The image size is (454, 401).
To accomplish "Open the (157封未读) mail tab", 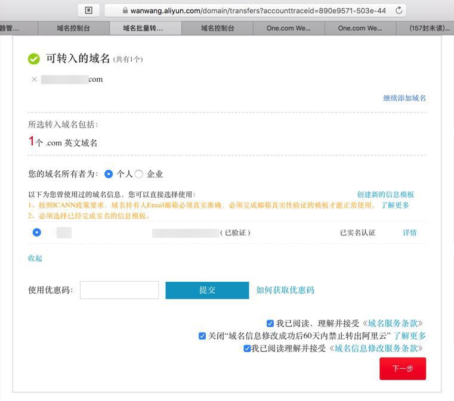I will 430,28.
